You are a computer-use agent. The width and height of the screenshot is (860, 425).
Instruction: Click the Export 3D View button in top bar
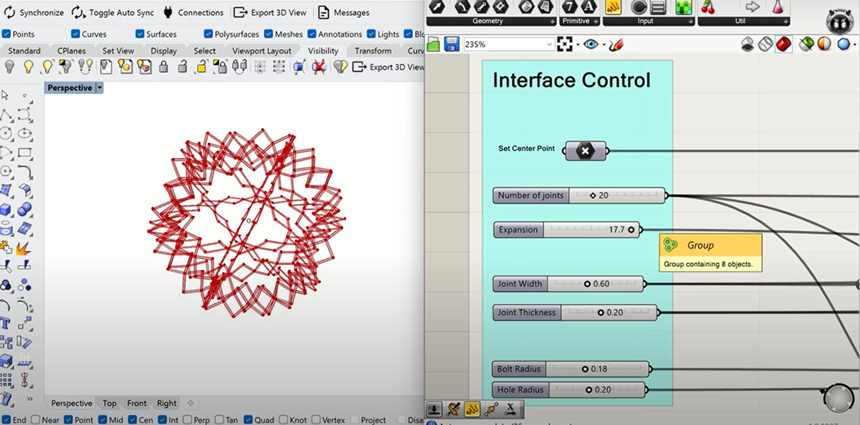coord(269,12)
